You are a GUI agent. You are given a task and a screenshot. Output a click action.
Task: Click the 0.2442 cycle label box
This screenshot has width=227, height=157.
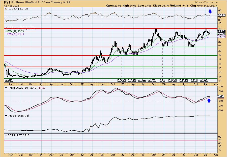(204, 80)
